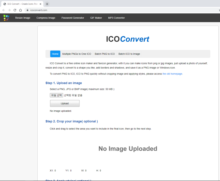Switch to Multiple PNGs to One ICO

[x=77, y=54]
